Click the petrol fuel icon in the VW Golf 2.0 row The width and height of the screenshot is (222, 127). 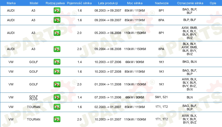click(x=57, y=84)
